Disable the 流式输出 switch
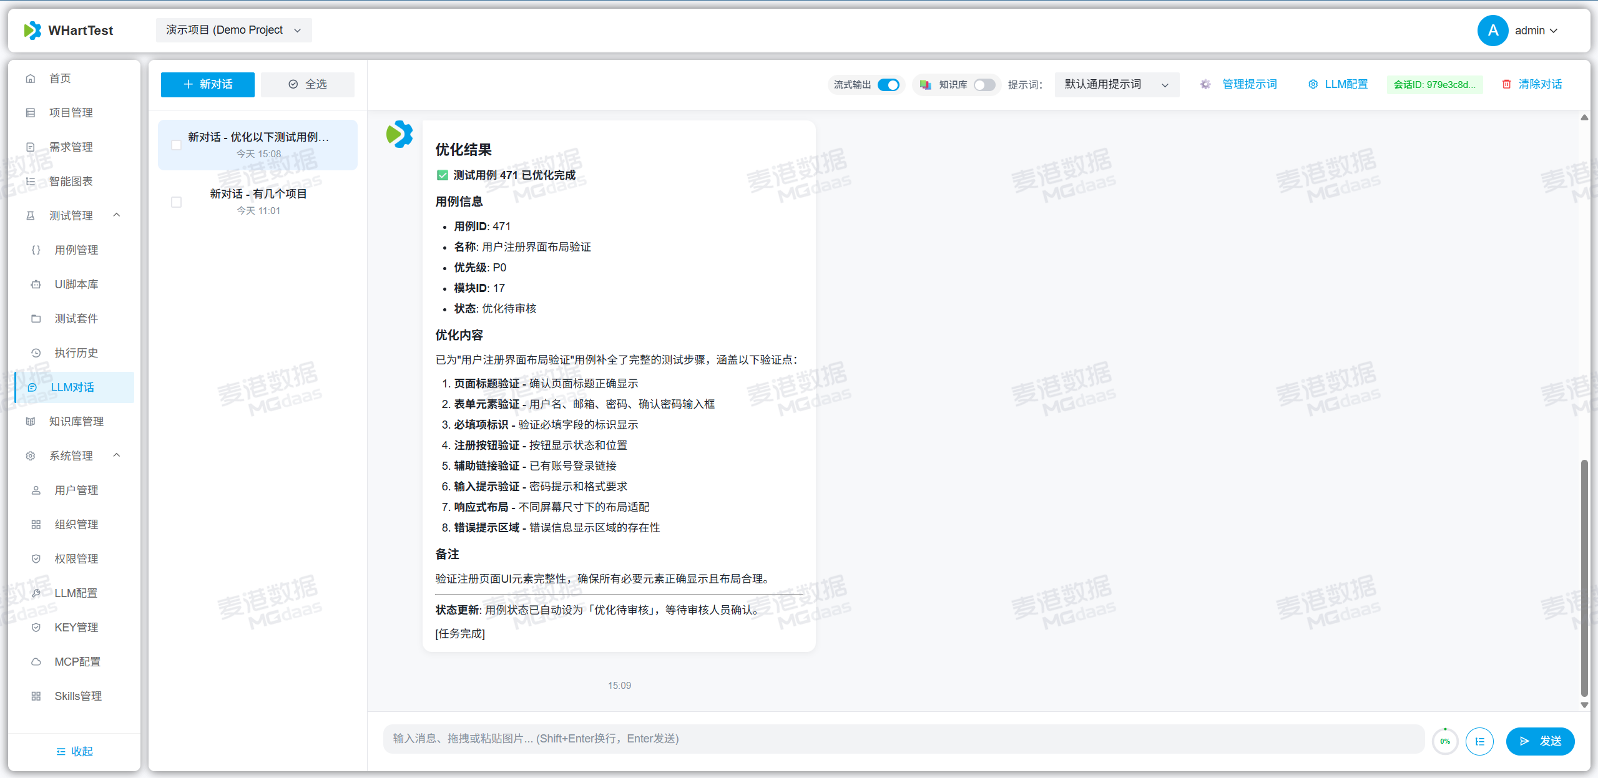This screenshot has width=1598, height=778. (888, 85)
